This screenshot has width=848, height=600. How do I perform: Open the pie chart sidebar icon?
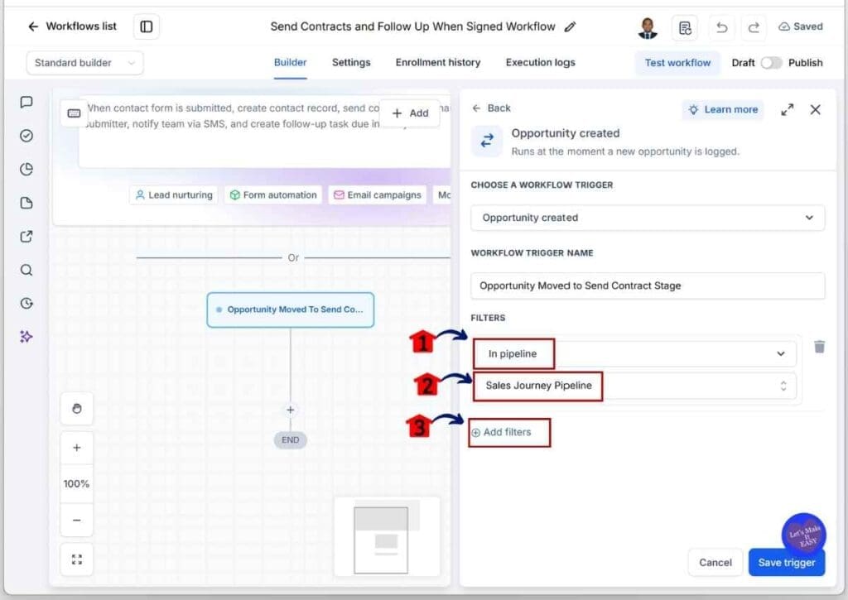pos(26,169)
